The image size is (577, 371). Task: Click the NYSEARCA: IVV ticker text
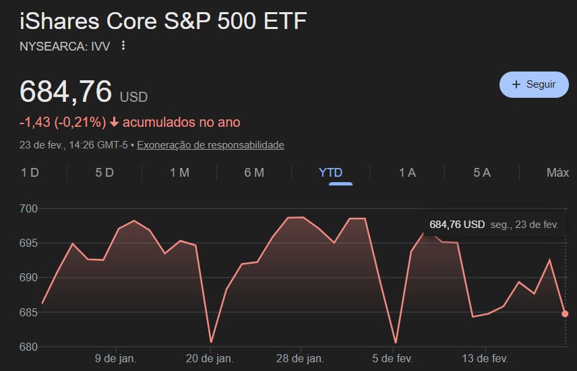point(65,46)
